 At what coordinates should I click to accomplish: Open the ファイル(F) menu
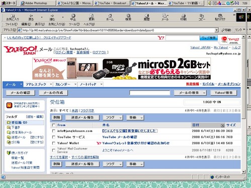point(12,25)
